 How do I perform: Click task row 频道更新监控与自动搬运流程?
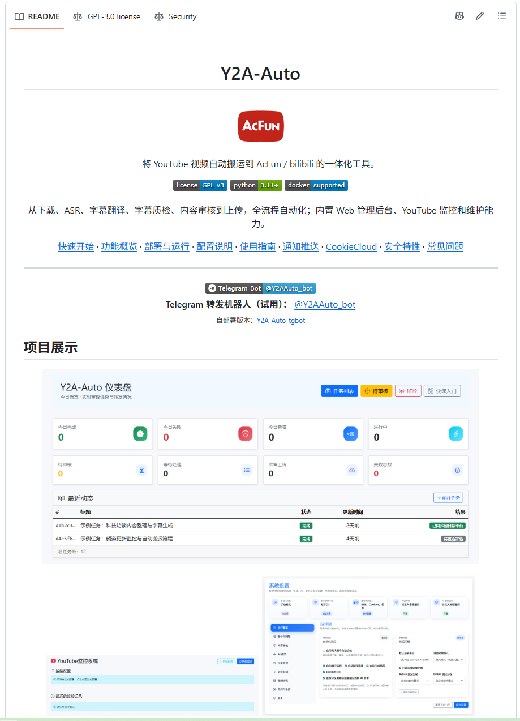[x=260, y=539]
